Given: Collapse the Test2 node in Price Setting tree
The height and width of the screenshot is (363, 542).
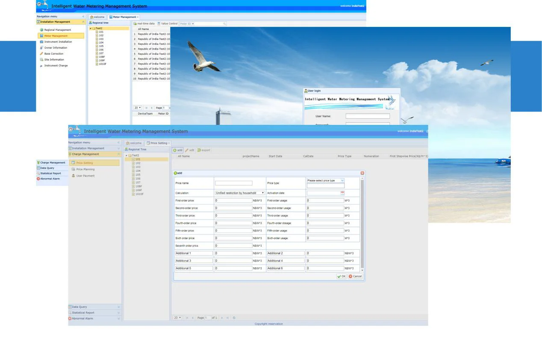Looking at the screenshot, I should (126, 155).
